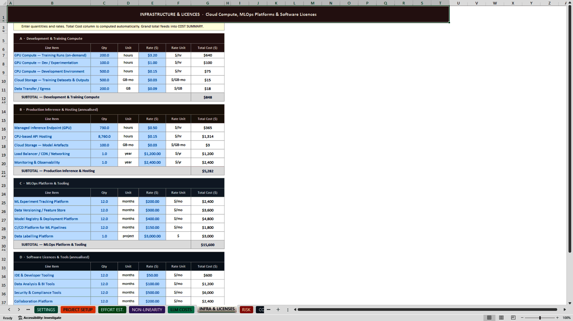This screenshot has height=321, width=573.
Task: Select Model Registry & Deployment Platform cell
Action: coord(52,219)
